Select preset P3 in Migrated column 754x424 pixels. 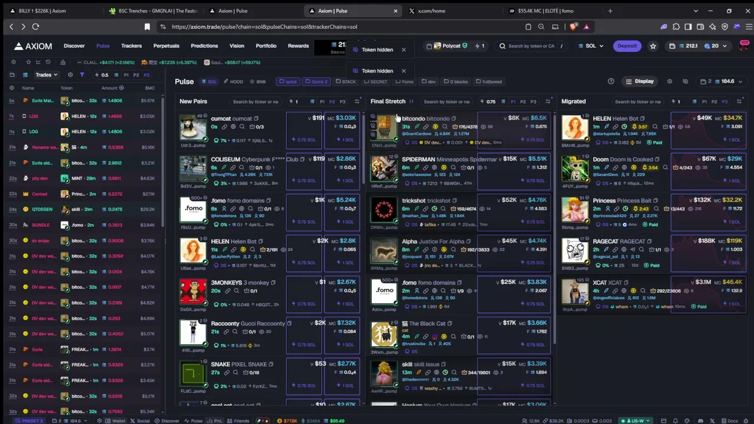click(724, 101)
